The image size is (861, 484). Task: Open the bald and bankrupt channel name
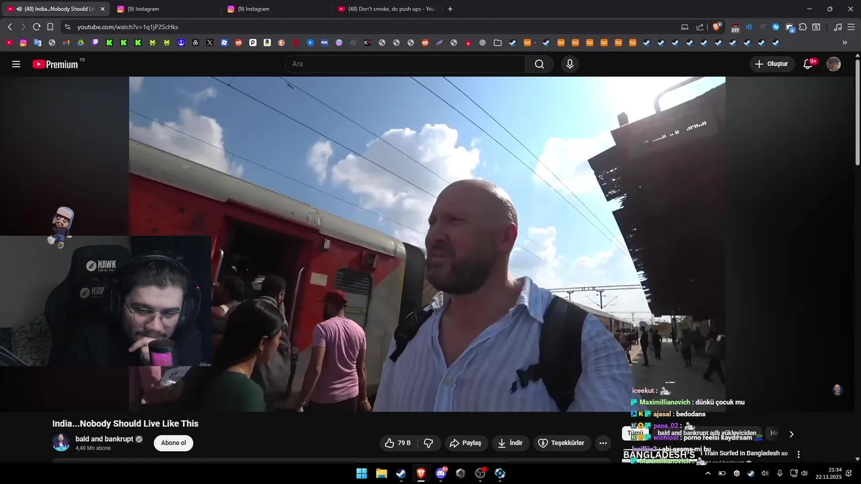104,439
